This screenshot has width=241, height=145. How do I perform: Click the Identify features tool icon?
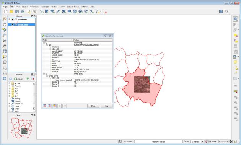click(236, 19)
